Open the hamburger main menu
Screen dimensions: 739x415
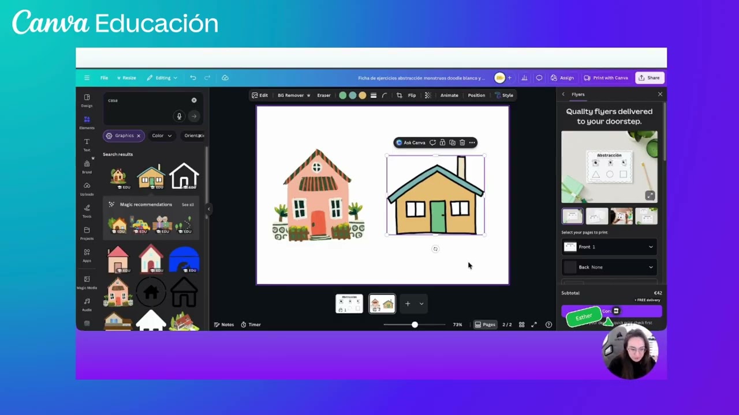[87, 78]
